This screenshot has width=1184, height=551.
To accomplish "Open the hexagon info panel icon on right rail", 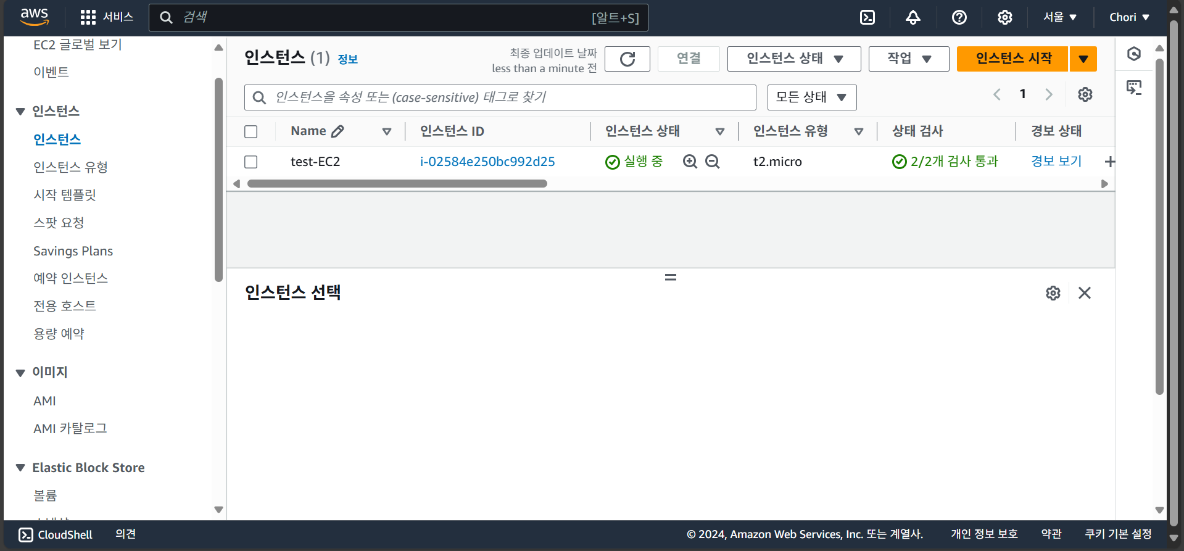I will coord(1134,54).
